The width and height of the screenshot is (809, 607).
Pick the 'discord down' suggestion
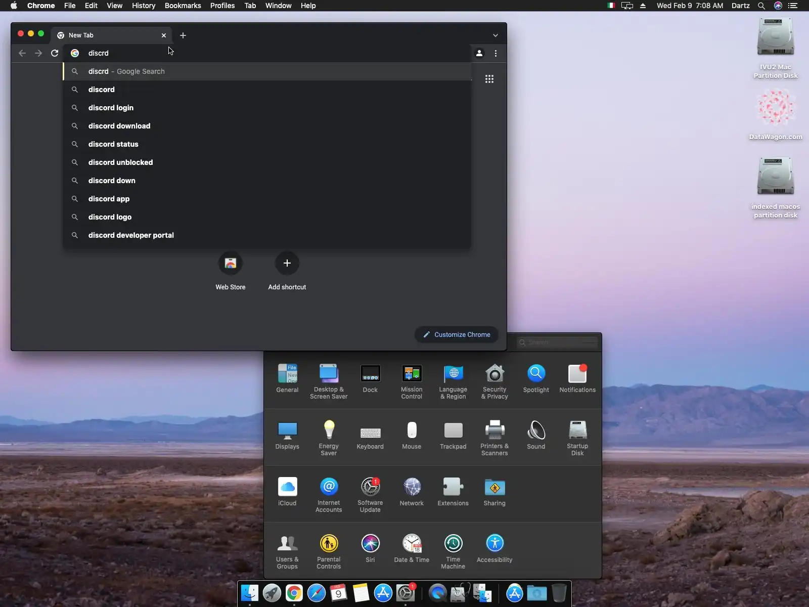pyautogui.click(x=267, y=181)
